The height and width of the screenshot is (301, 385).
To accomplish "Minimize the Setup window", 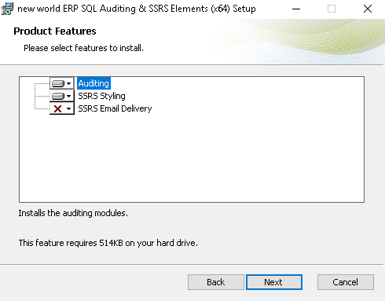I will click(x=296, y=9).
